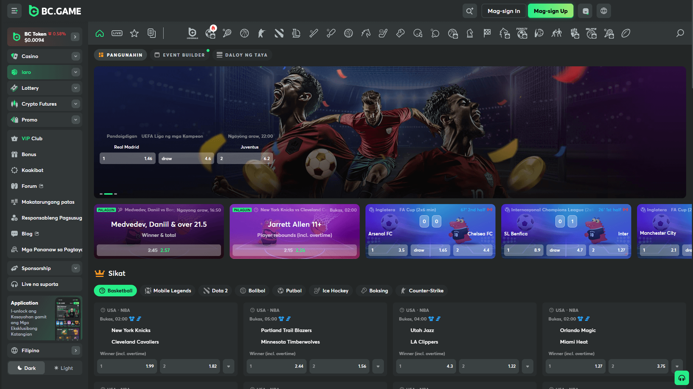Open the LIVE events icon
This screenshot has width=693, height=389.
117,33
